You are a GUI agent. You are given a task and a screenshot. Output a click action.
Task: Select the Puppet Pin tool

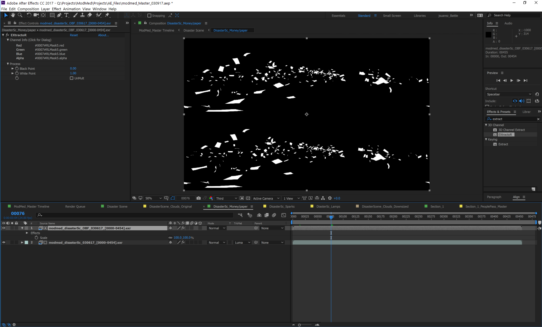(x=107, y=15)
